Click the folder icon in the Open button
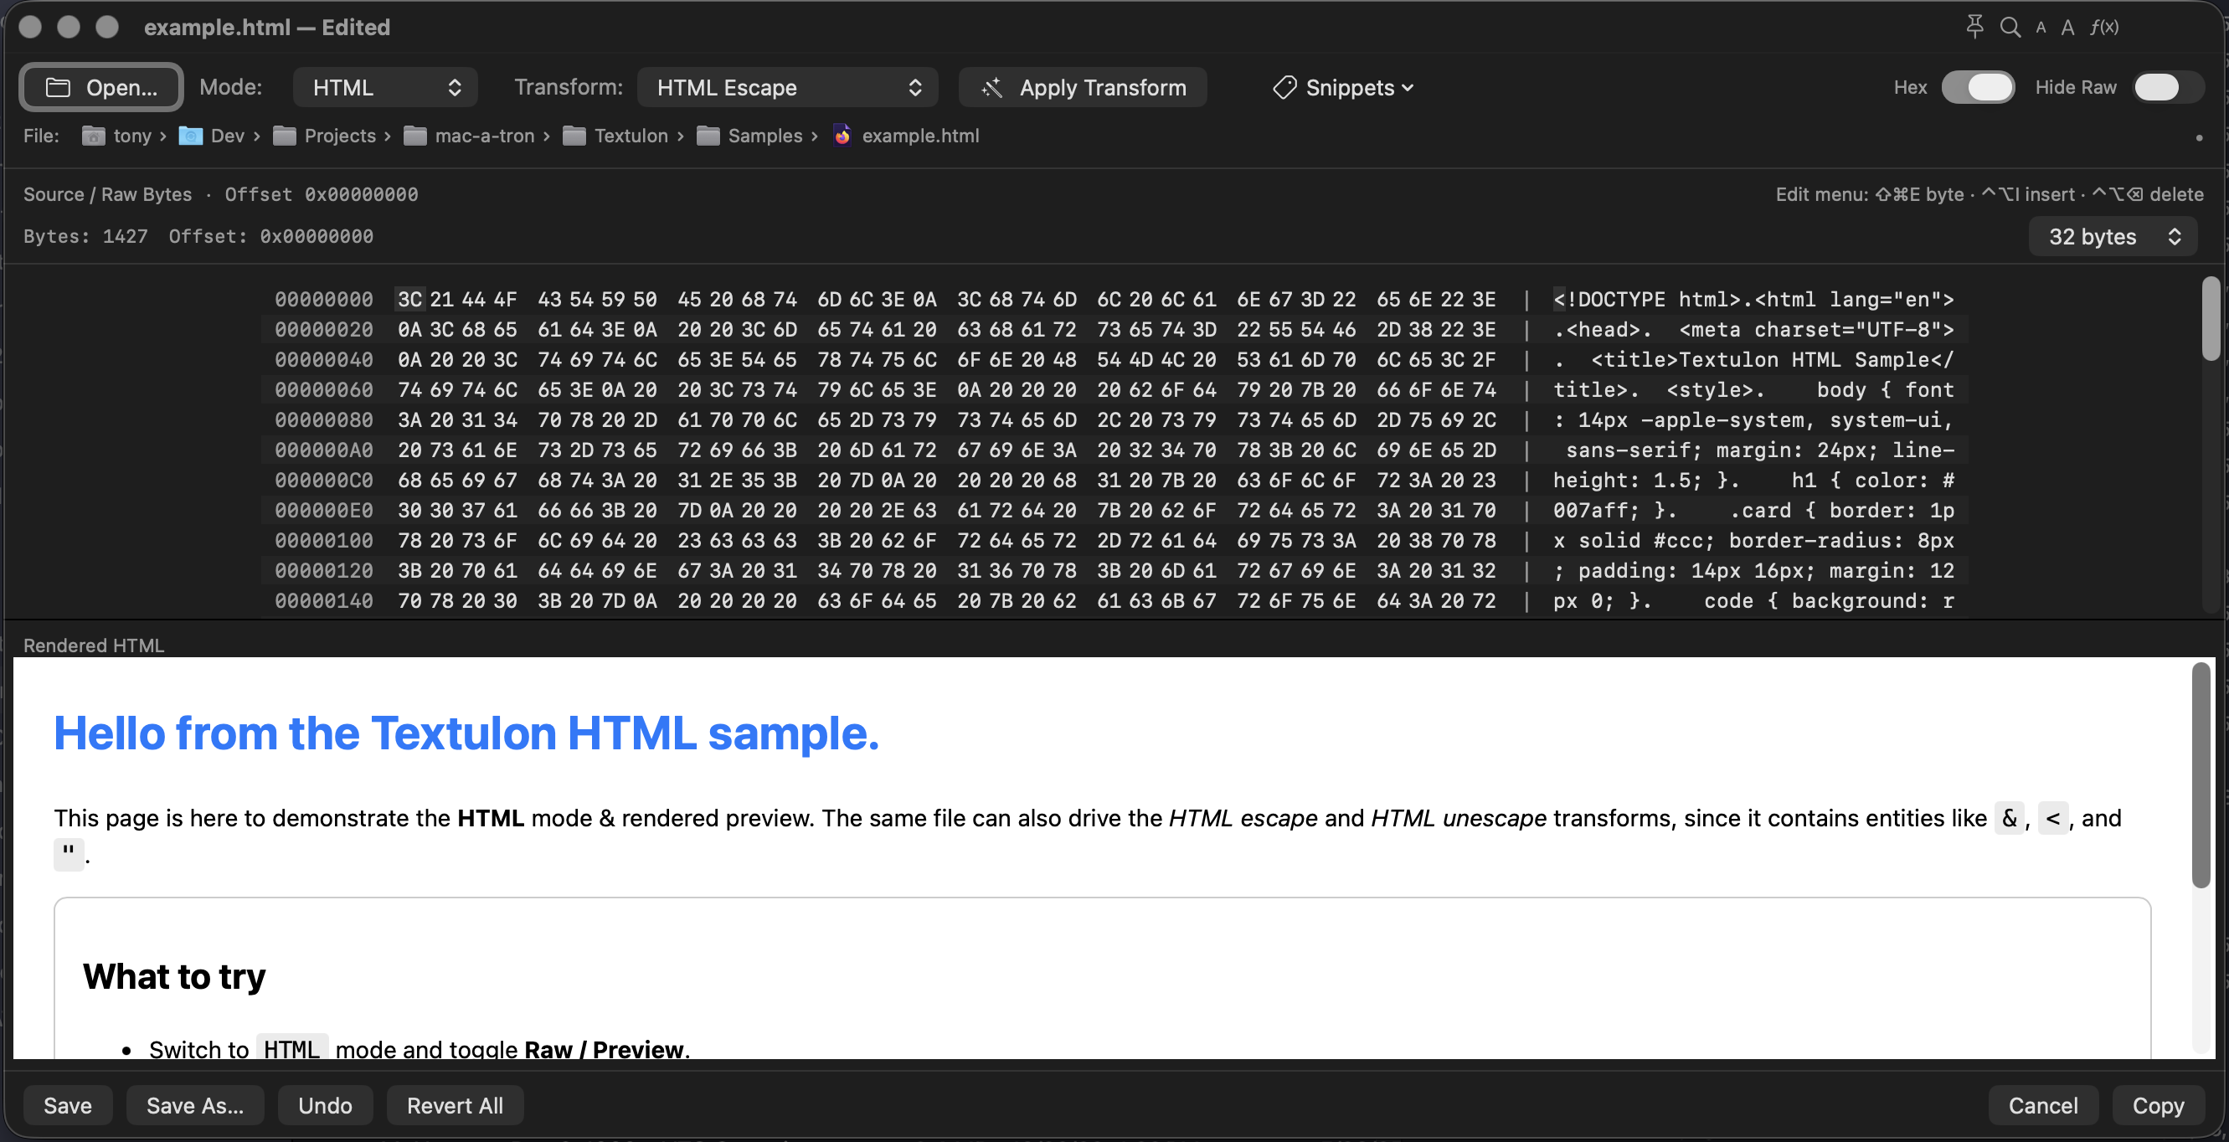 (58, 87)
